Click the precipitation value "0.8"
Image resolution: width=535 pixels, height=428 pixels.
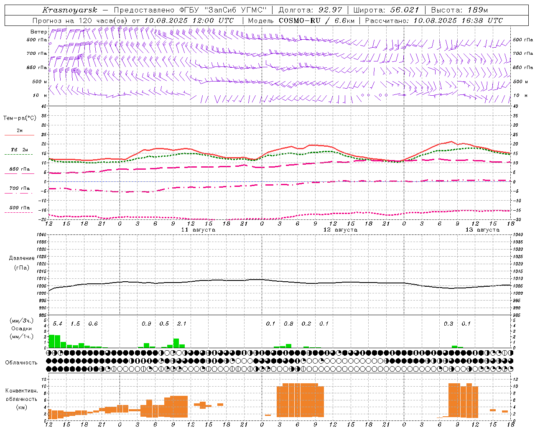pyautogui.click(x=288, y=324)
